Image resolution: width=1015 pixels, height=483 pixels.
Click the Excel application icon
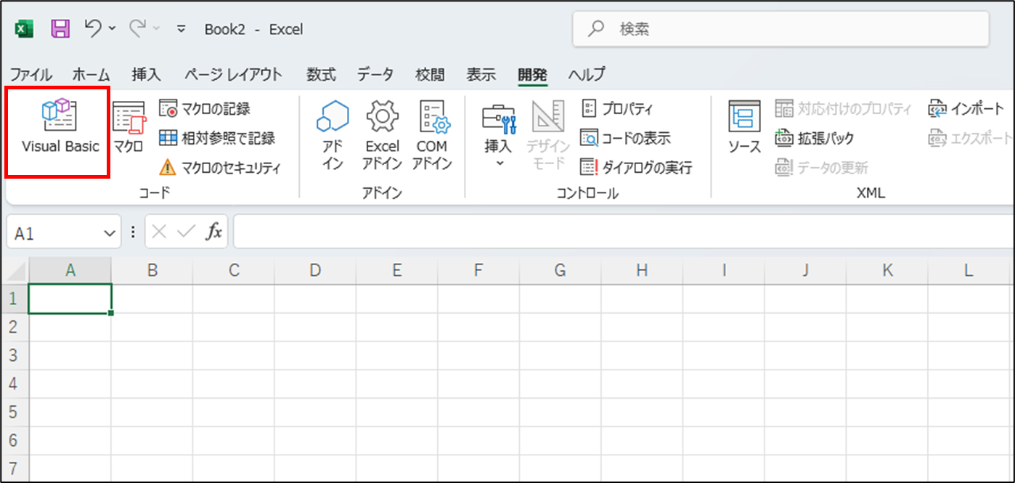24,29
